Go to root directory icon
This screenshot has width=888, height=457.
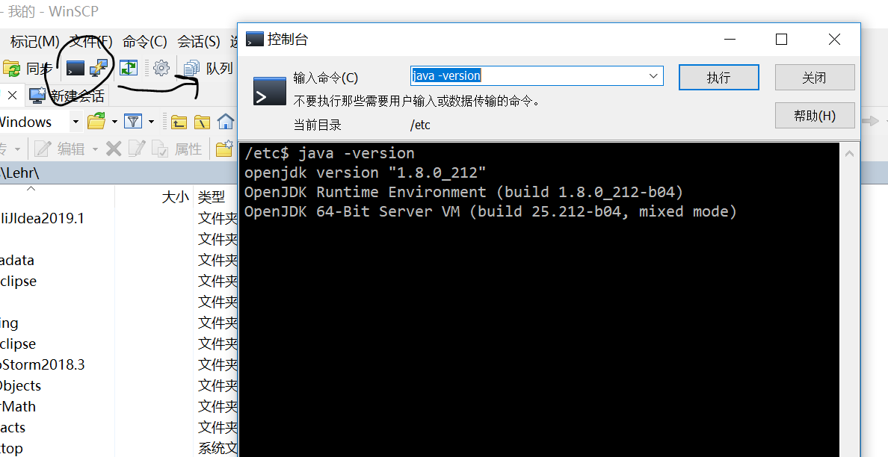click(x=202, y=122)
